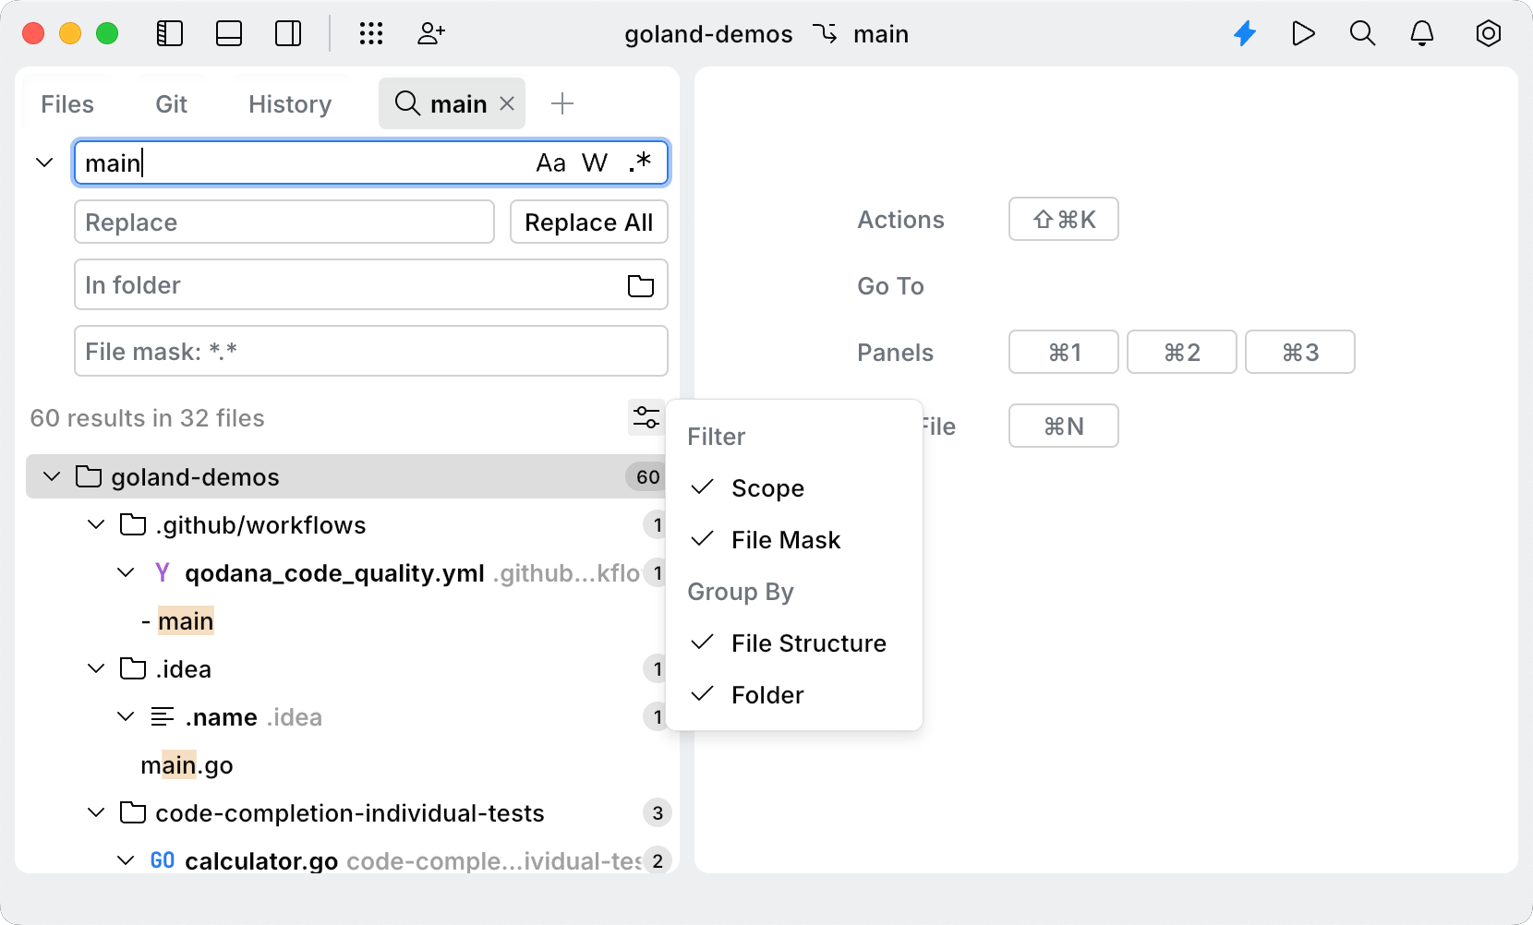Enable match case in the search field
This screenshot has width=1533, height=925.
(x=551, y=162)
